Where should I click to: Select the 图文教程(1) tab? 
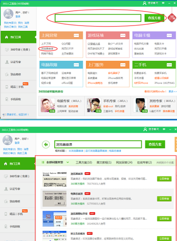coord(104,162)
